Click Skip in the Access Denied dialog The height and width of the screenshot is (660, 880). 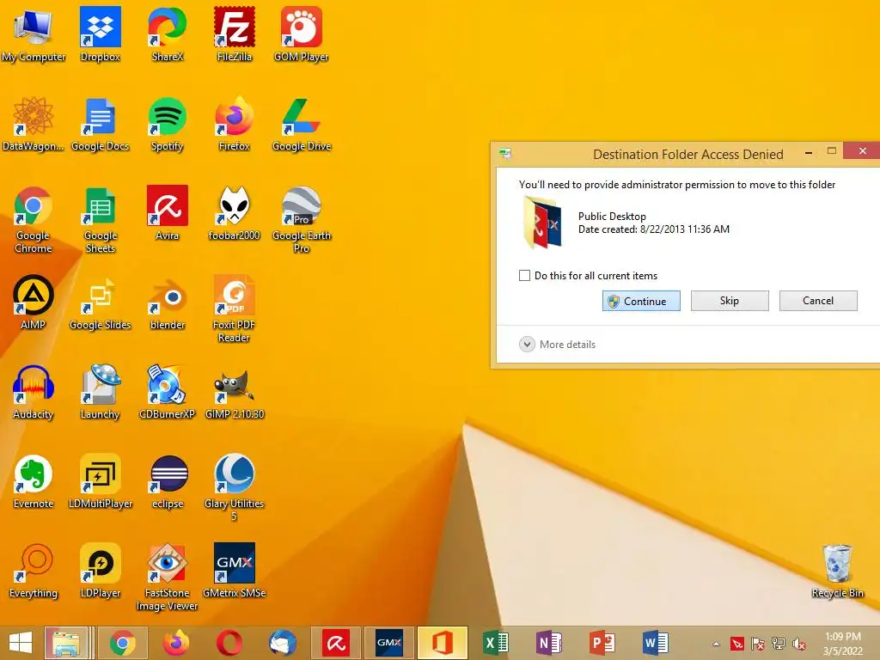(x=730, y=301)
